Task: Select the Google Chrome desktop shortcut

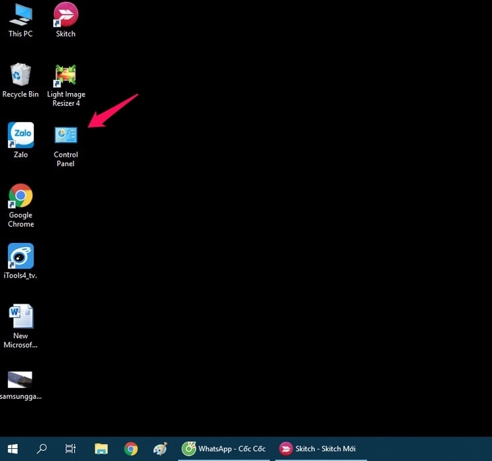Action: (20, 196)
